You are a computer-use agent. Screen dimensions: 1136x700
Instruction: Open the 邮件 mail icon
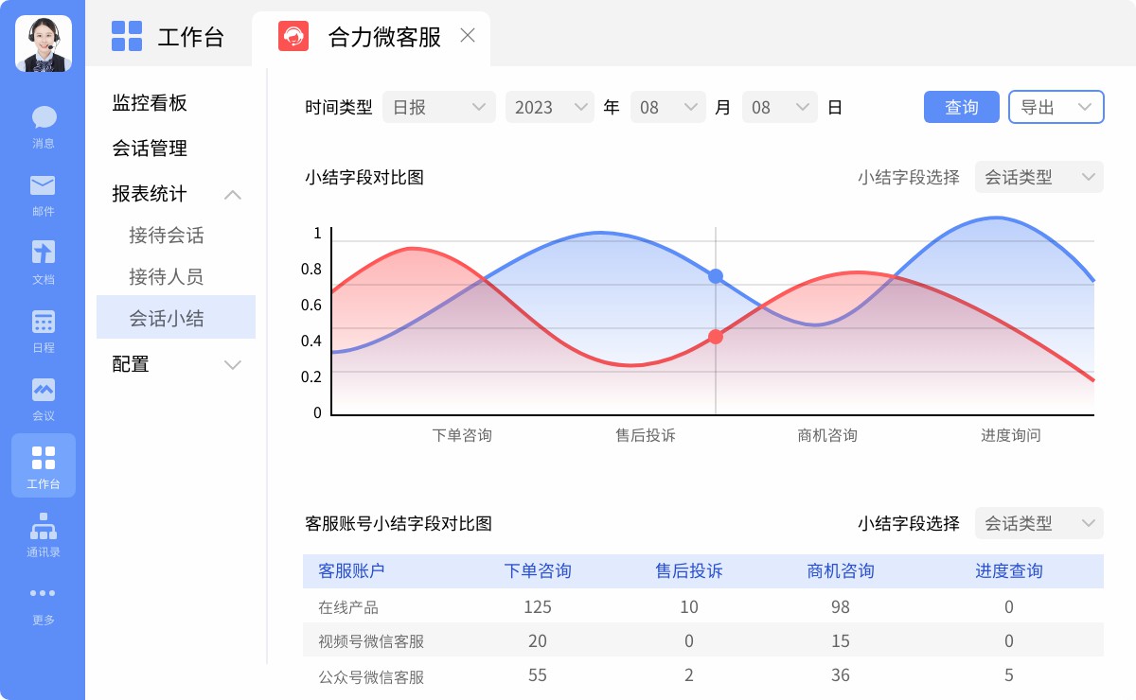coord(44,185)
